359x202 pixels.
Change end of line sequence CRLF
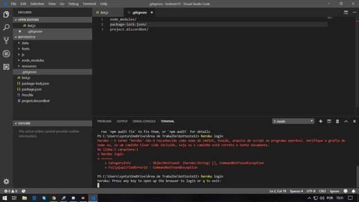[x=323, y=191]
